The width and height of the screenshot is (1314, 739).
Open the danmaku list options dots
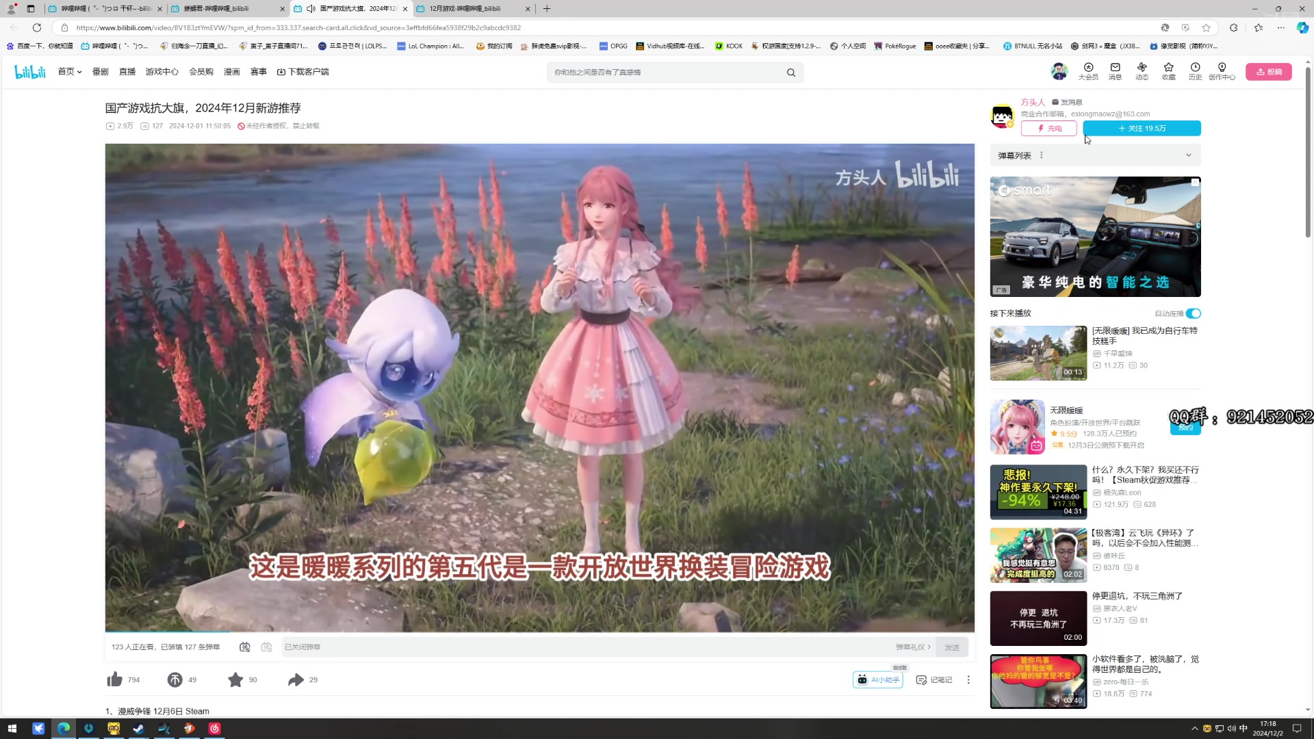point(1042,155)
